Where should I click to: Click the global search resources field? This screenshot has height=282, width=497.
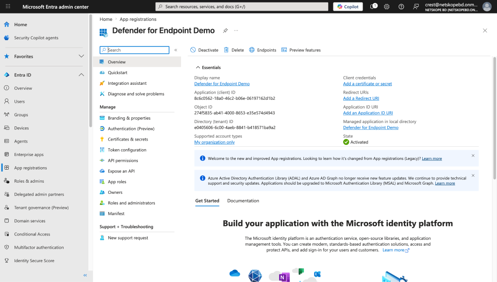pyautogui.click(x=242, y=7)
